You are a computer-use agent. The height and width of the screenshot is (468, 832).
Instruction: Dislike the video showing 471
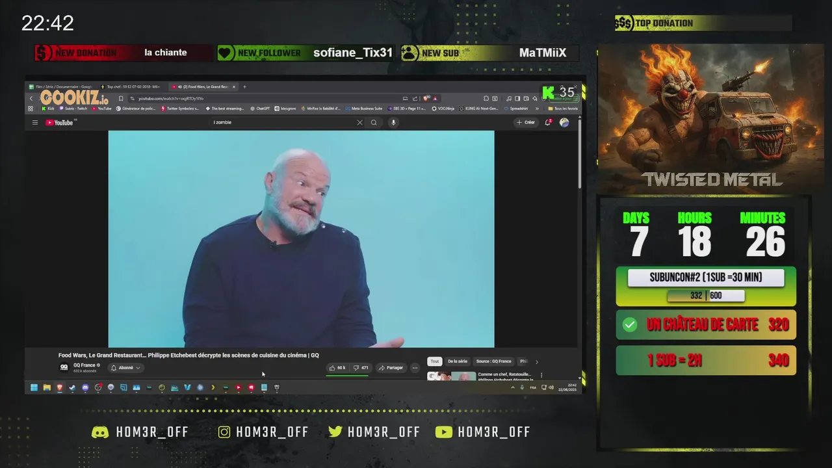click(361, 368)
